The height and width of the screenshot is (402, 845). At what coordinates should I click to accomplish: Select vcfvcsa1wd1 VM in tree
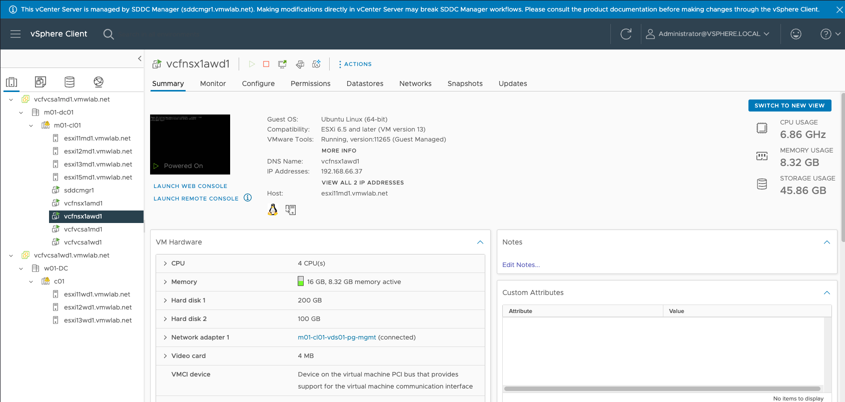pos(83,242)
